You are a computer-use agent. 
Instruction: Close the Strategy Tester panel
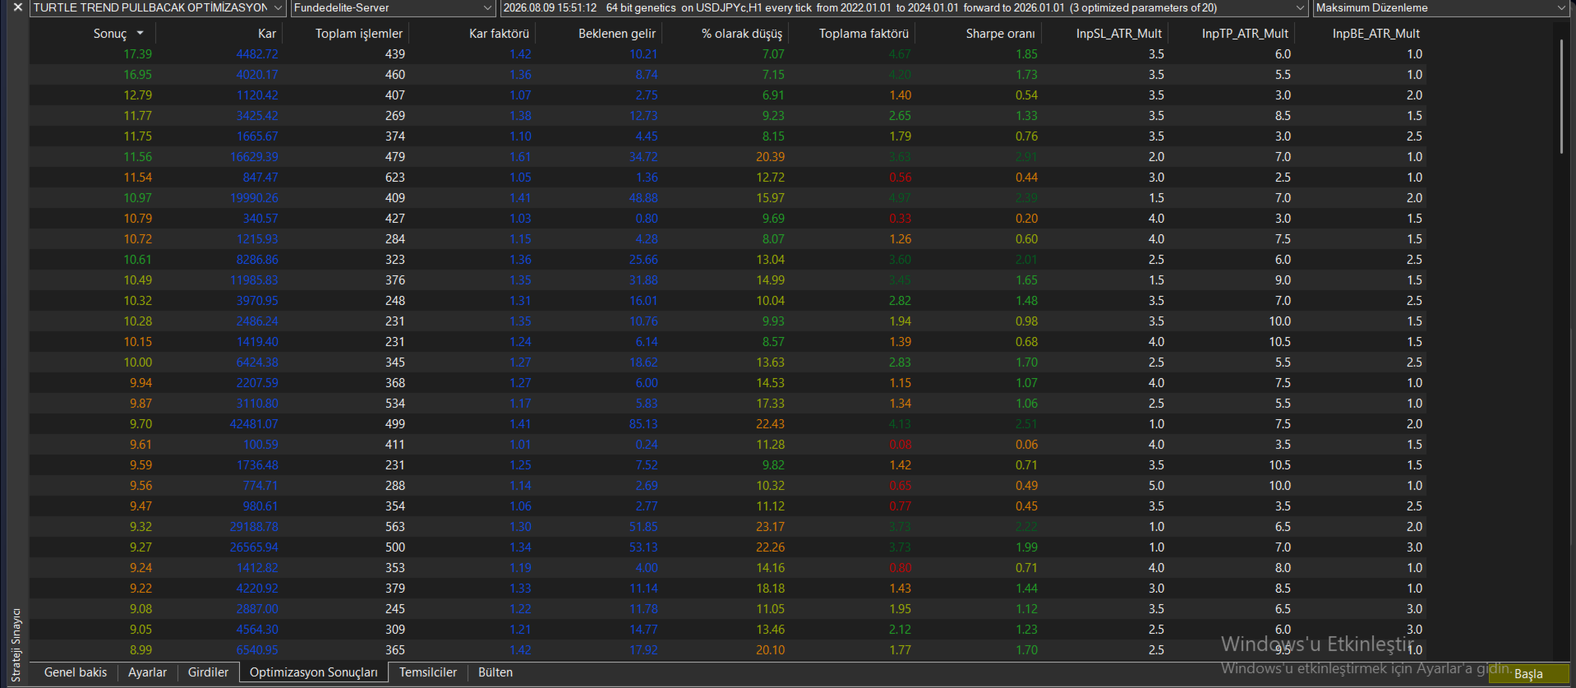[17, 7]
